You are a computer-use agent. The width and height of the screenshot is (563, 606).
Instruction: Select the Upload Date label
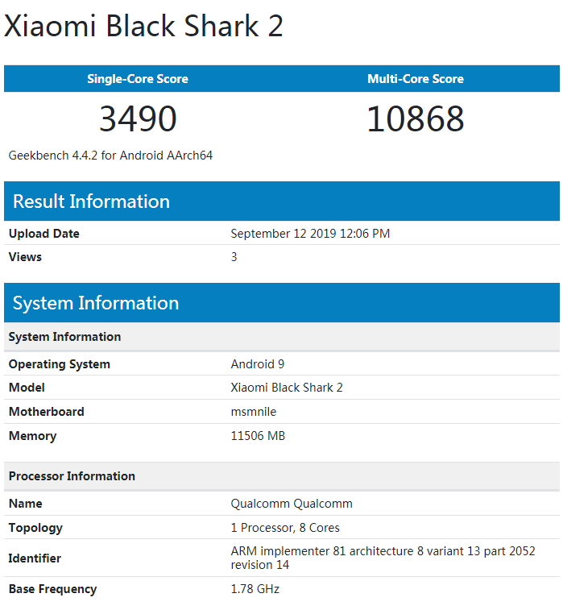click(44, 234)
